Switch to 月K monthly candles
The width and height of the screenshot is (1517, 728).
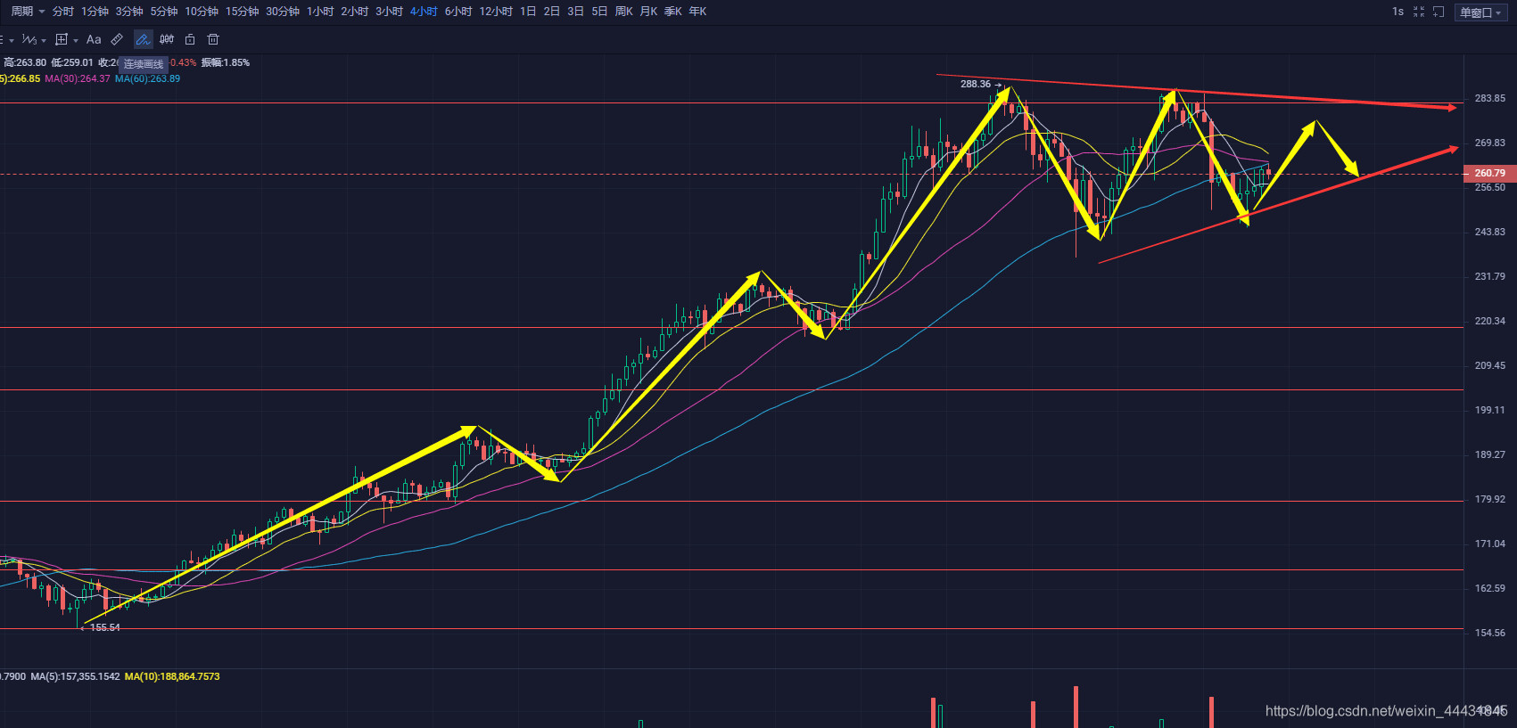648,12
